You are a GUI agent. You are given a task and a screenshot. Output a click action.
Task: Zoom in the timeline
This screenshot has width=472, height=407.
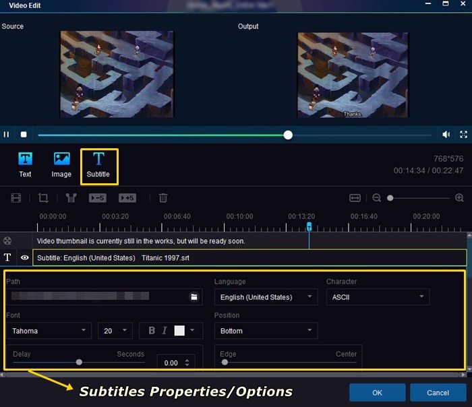[x=459, y=198]
